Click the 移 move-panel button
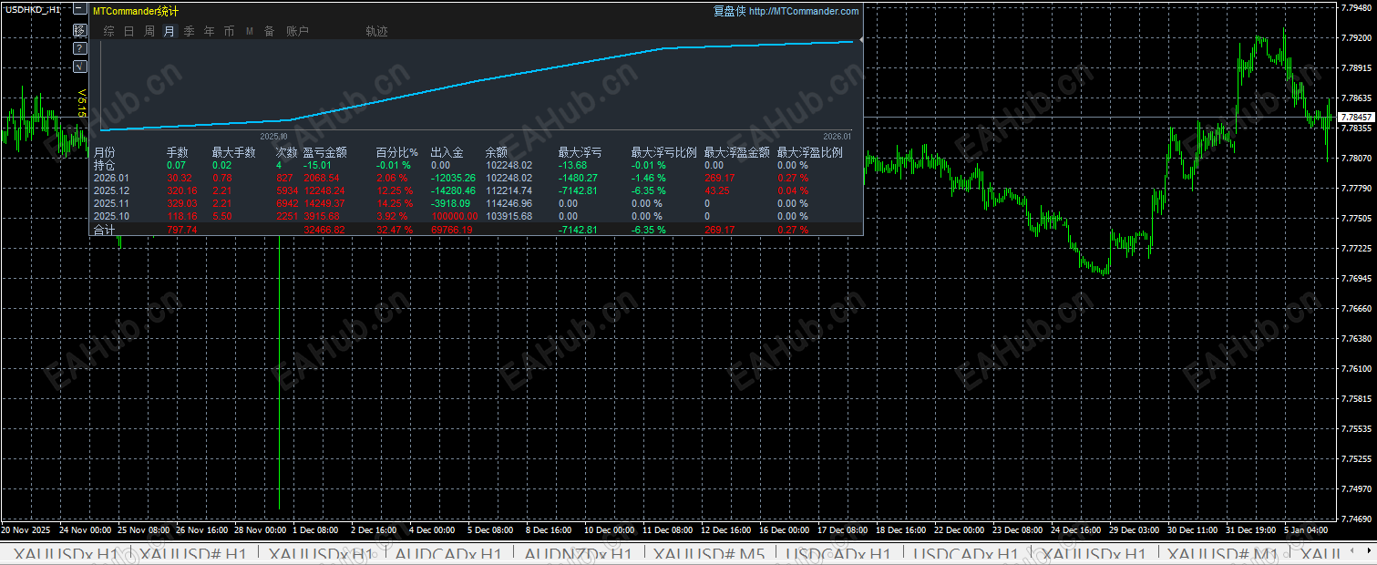The image size is (1377, 565). pyautogui.click(x=80, y=30)
